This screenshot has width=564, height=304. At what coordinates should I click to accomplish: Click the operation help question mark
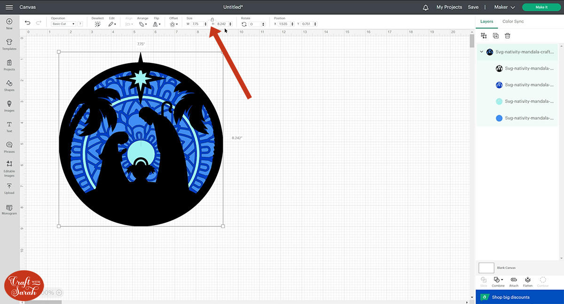pyautogui.click(x=80, y=24)
